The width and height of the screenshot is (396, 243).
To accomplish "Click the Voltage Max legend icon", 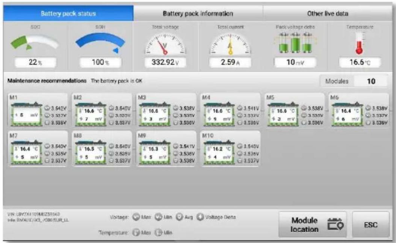I will tap(136, 217).
